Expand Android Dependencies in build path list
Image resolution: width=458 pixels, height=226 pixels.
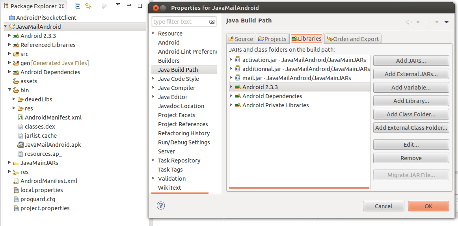click(231, 96)
